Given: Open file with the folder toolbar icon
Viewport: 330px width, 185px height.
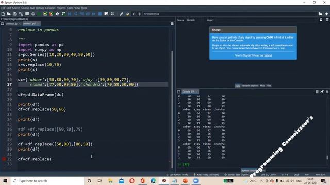Looking at the screenshot, I should click(9, 14).
